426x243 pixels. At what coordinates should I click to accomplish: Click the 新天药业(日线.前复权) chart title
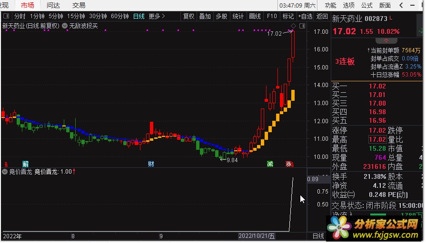[x=30, y=26]
